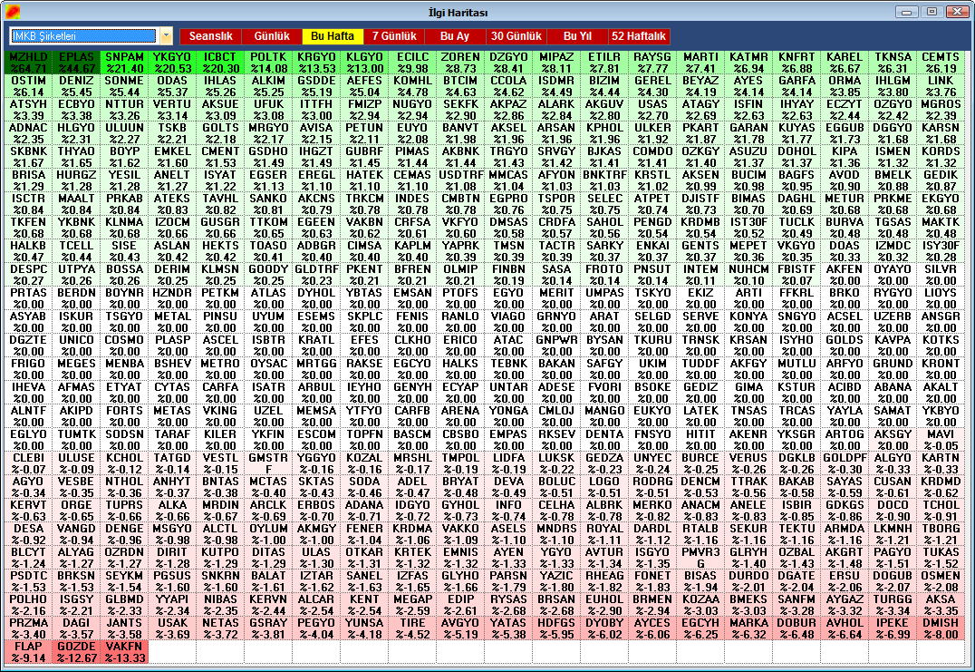Select the DMISH %-8.00 cell
The image size is (975, 672).
pyautogui.click(x=941, y=629)
